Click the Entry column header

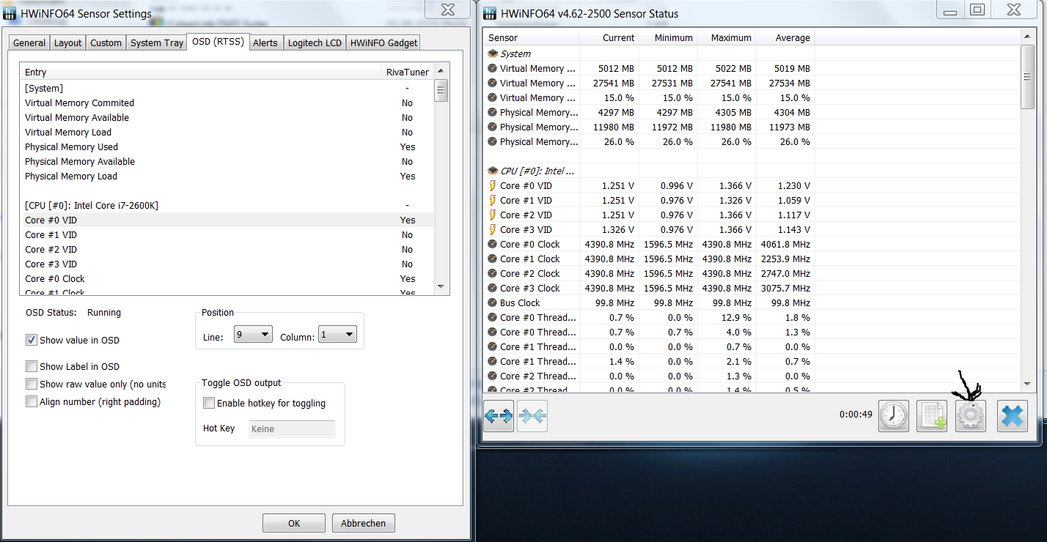coord(201,72)
